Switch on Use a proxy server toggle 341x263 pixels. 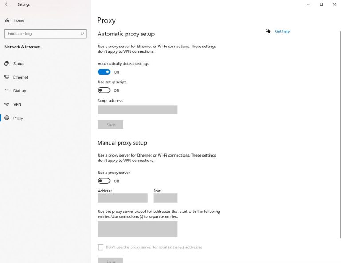(104, 181)
